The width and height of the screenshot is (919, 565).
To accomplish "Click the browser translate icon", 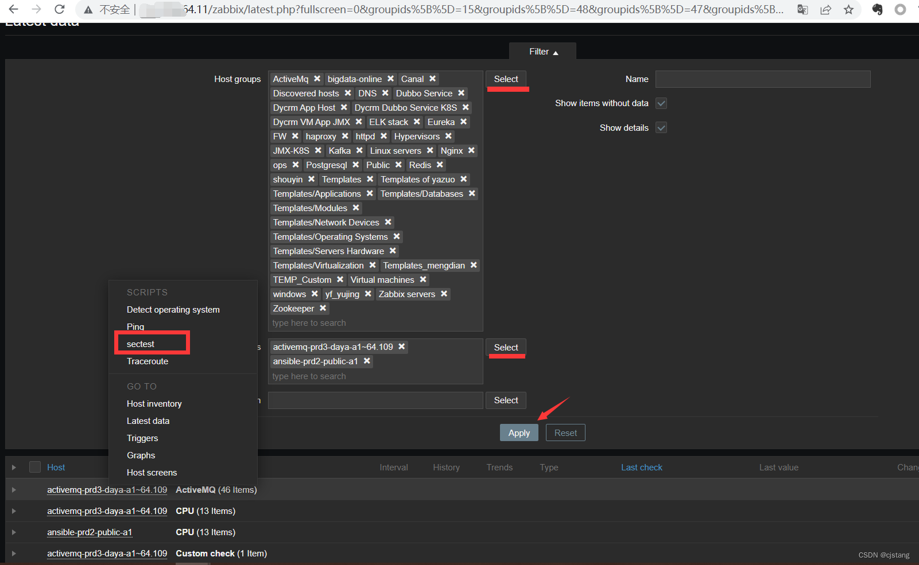I will pos(802,9).
